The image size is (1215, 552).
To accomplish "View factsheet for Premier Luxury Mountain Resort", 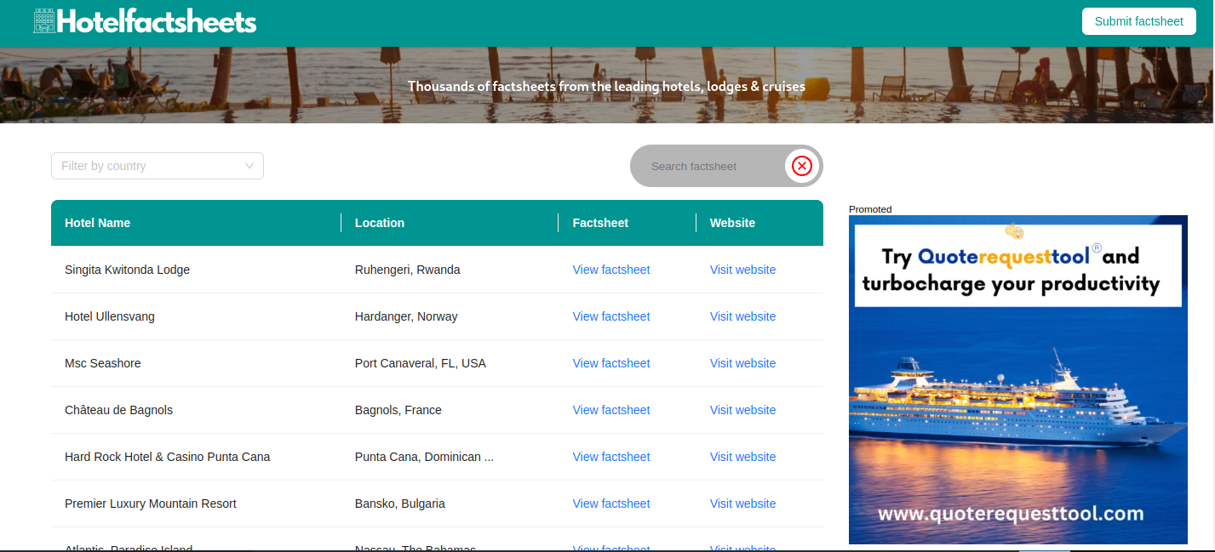I will point(611,504).
